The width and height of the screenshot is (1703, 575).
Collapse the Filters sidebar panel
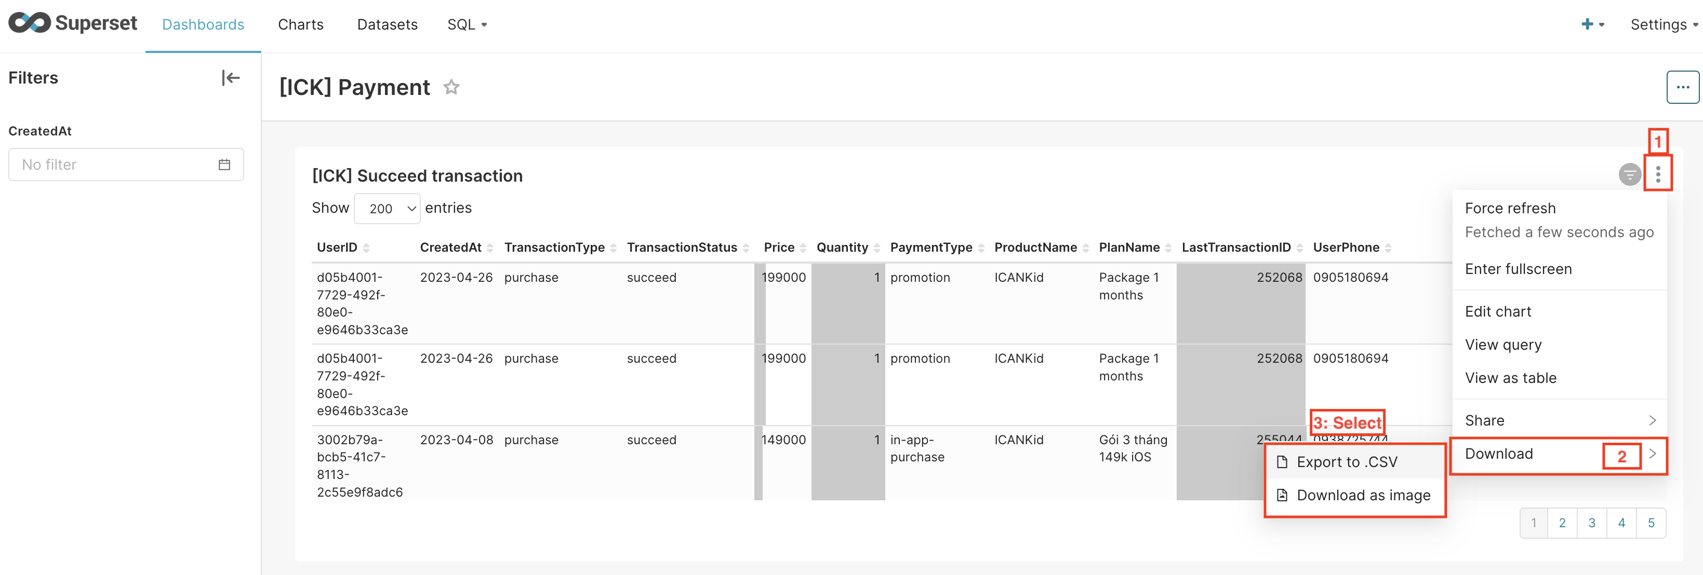[x=230, y=78]
